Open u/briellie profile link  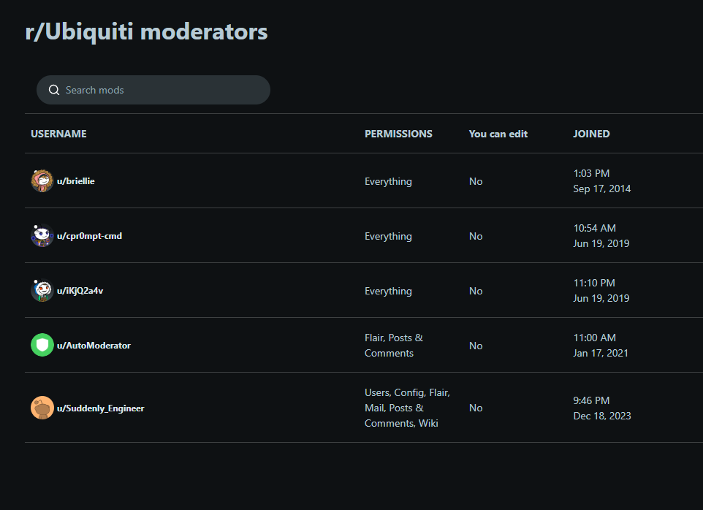click(x=76, y=181)
